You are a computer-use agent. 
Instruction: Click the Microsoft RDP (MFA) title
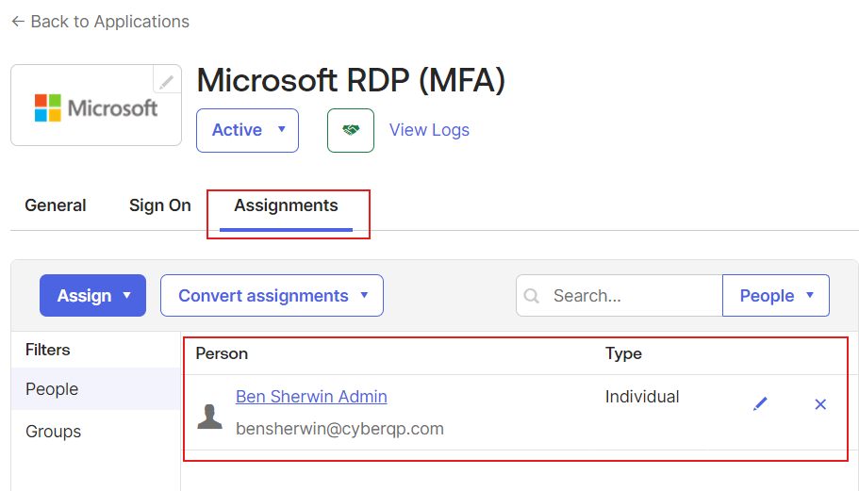pyautogui.click(x=351, y=80)
